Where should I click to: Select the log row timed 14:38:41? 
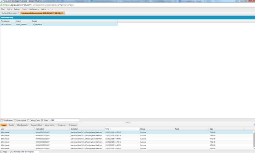pyautogui.click(x=127, y=148)
